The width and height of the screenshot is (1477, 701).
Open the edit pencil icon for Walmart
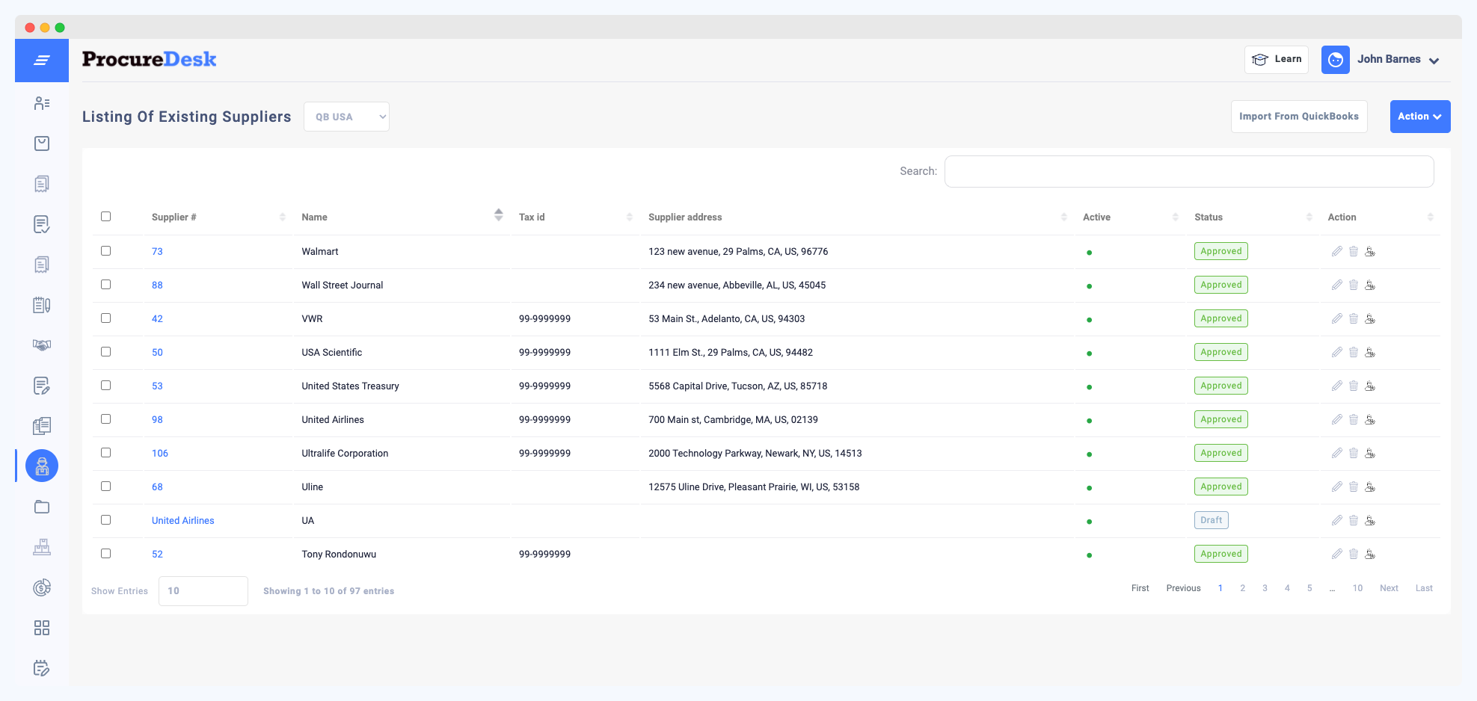click(1336, 251)
